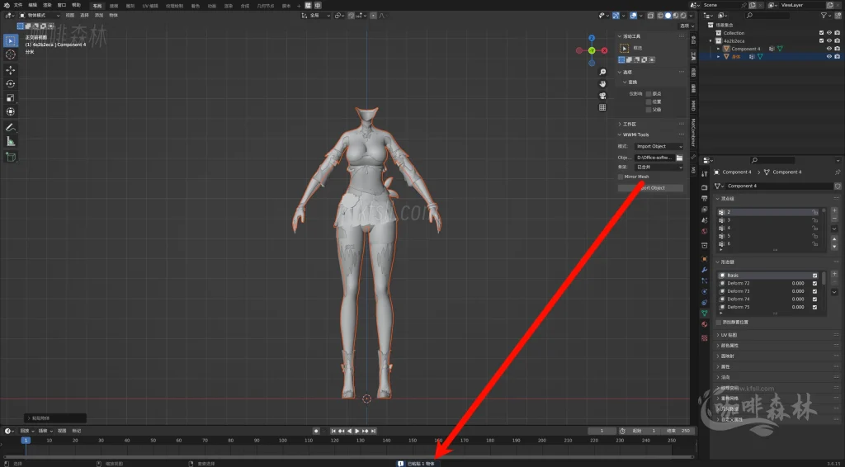Open the Edit menu in top bar
Viewport: 845px width, 467px height.
[x=33, y=5]
